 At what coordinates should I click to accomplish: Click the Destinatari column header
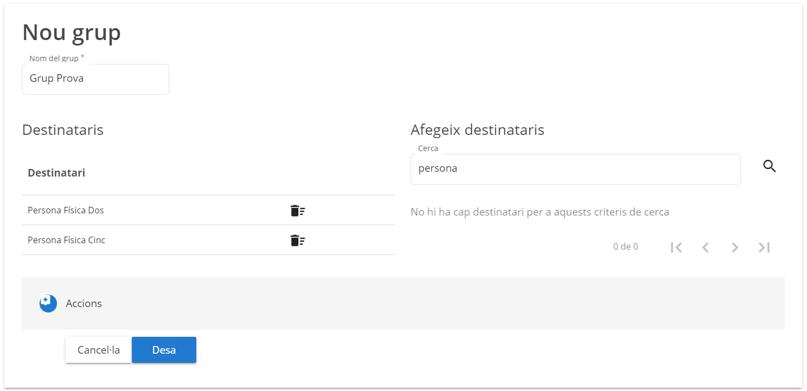pos(56,173)
